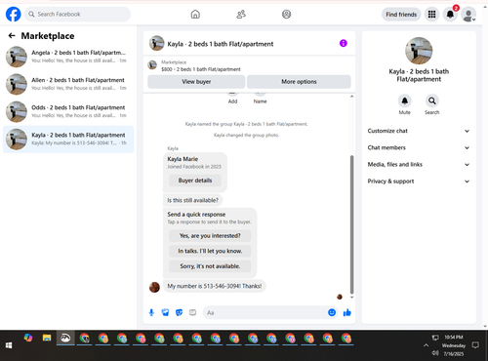This screenshot has width=488, height=361.
Task: Mute the conversation with bell icon
Action: 405,100
